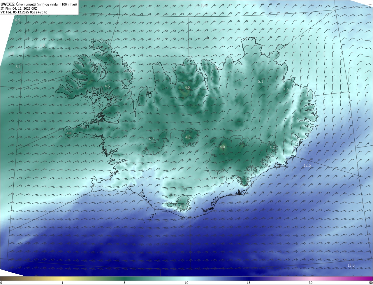
Task: Click the 30 tick on colour scale
Action: click(x=311, y=283)
